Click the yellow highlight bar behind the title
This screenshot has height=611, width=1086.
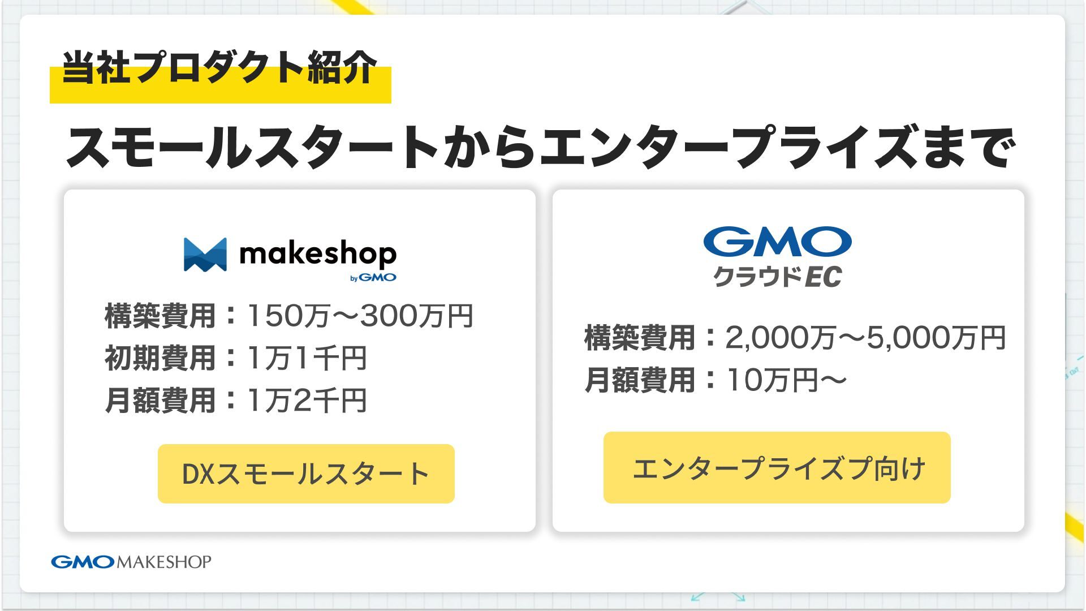tap(221, 95)
